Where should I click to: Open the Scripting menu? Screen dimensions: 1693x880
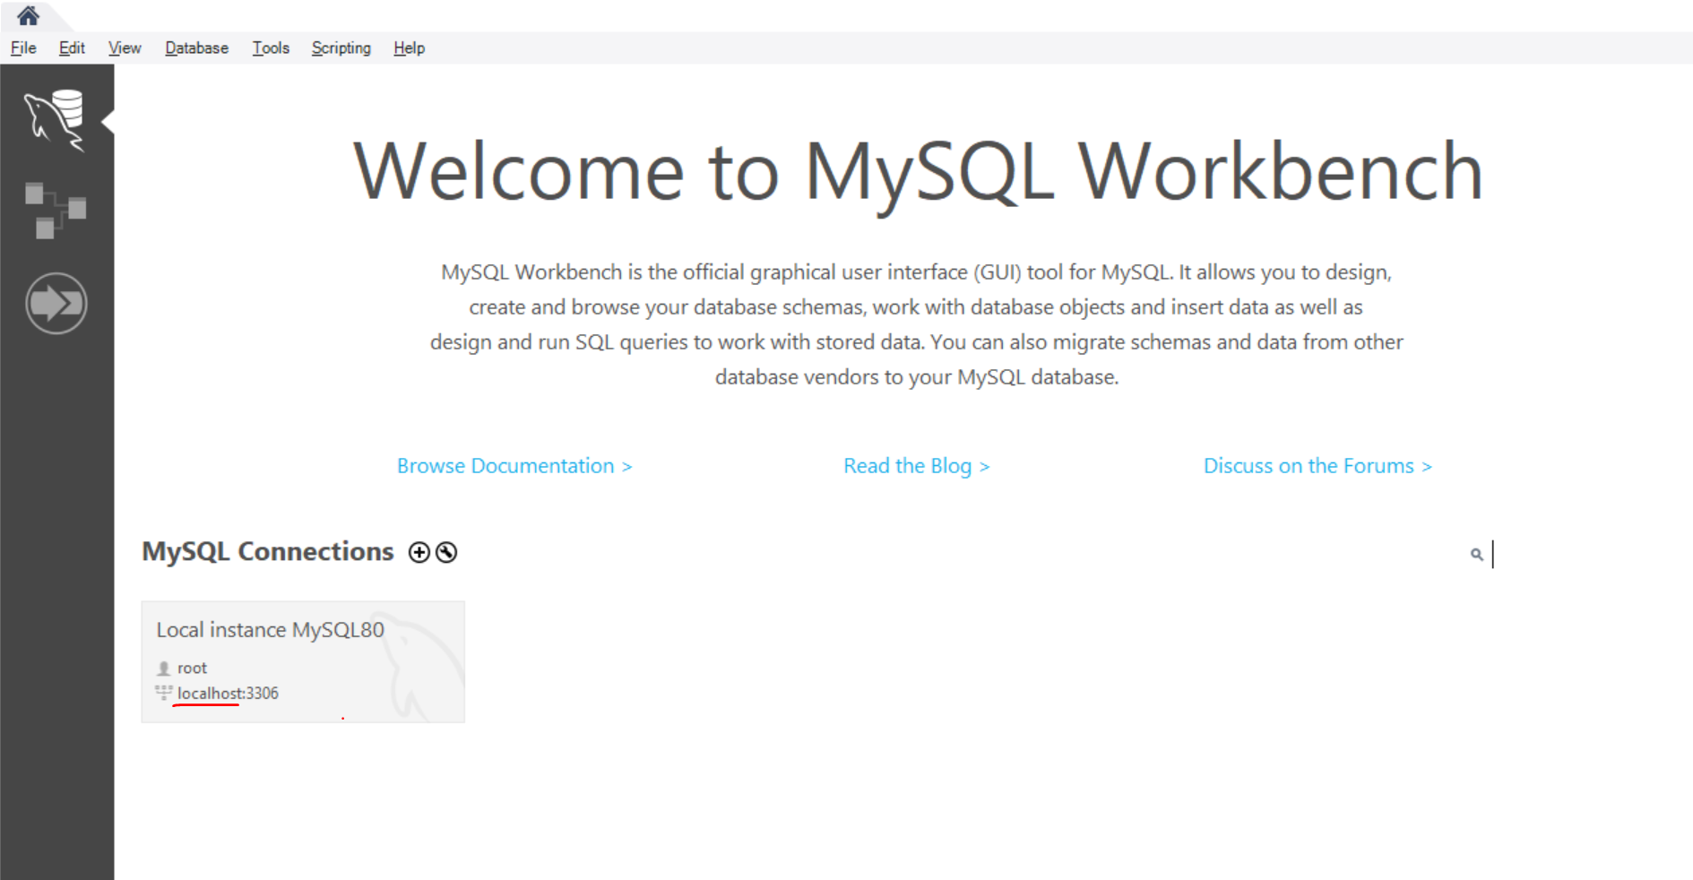click(341, 48)
